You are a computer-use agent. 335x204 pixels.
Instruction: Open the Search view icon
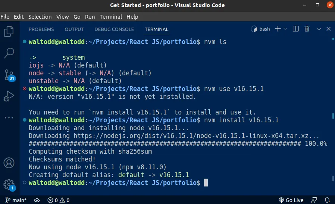click(x=9, y=53)
